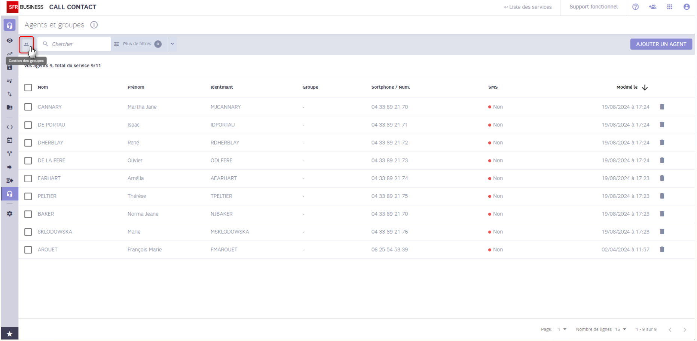697x341 pixels.
Task: Select the DHERBLAY row checkbox
Action: pos(28,143)
